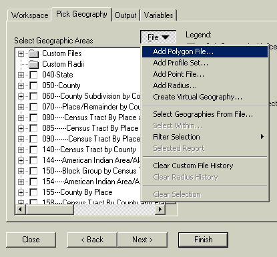Enable the 085 Census Tract By Place checkbox
The height and width of the screenshot is (257, 277).
(x=33, y=128)
